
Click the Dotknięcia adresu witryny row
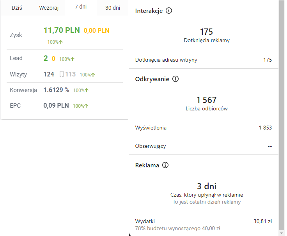tap(204, 60)
